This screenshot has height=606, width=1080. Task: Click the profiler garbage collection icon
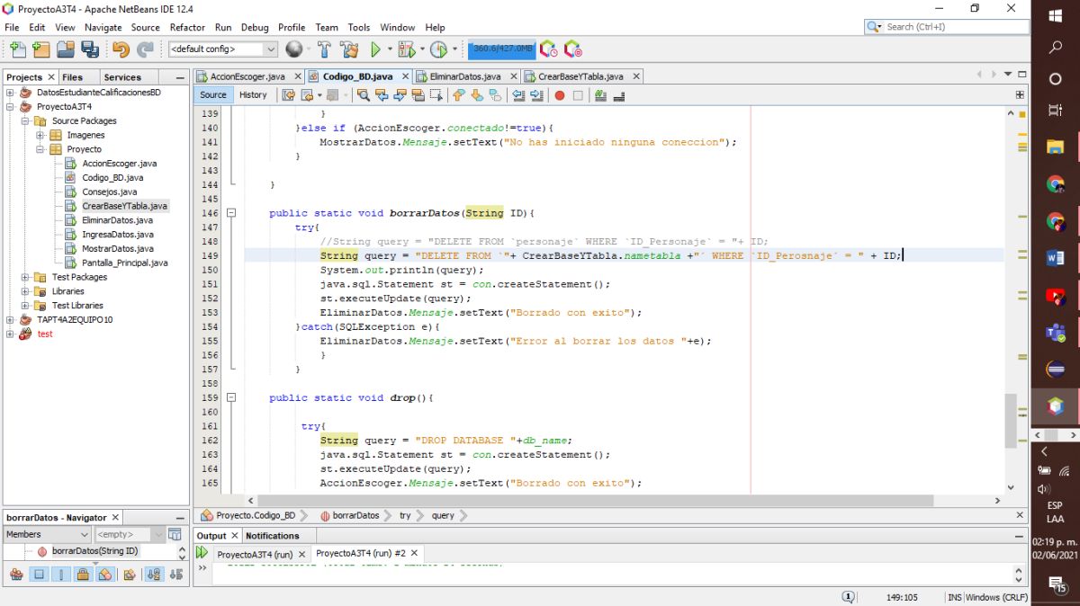(x=549, y=49)
